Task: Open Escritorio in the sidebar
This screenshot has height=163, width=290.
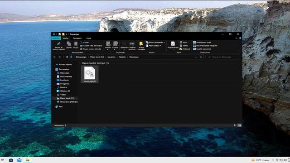Action: coord(63,80)
